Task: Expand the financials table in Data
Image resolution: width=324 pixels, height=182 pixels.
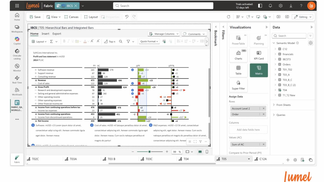Action: click(x=275, y=54)
